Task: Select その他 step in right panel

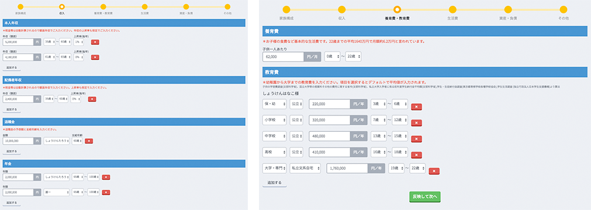Action: [x=564, y=10]
